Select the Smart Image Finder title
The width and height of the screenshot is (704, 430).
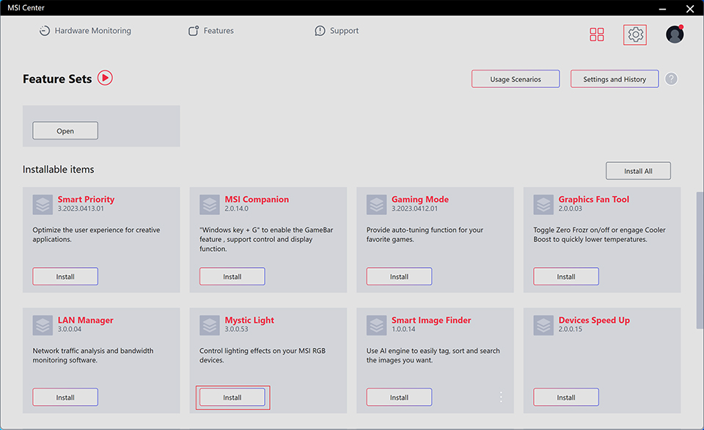tap(431, 320)
